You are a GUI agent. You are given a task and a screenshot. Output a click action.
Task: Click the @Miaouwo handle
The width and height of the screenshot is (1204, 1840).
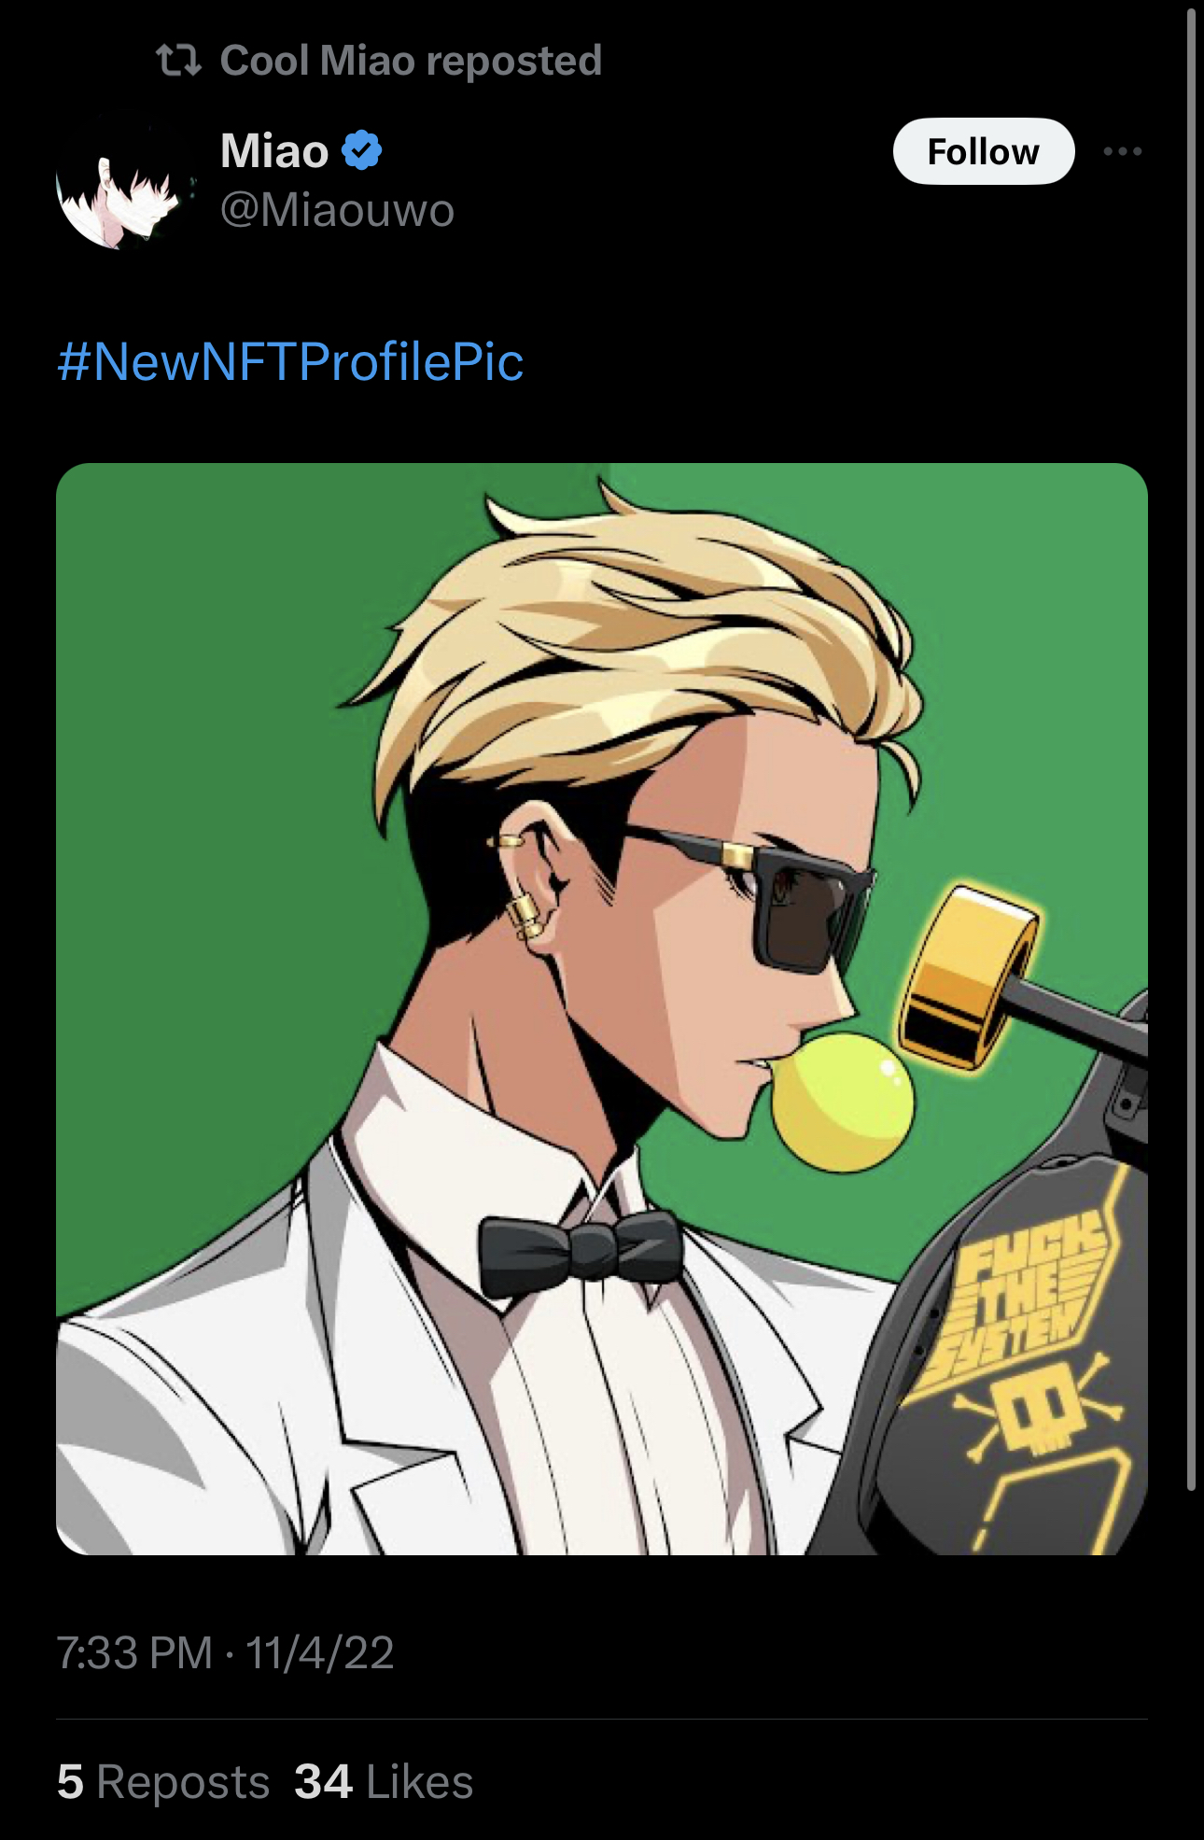337,209
